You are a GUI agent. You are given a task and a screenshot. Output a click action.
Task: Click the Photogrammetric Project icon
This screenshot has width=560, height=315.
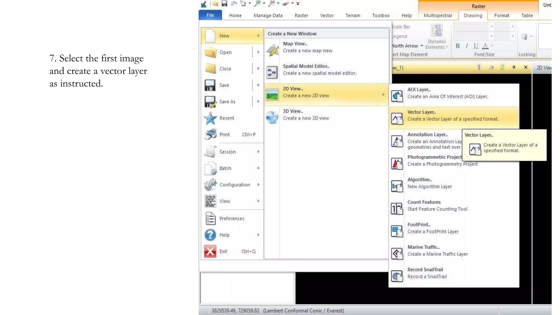tap(397, 164)
